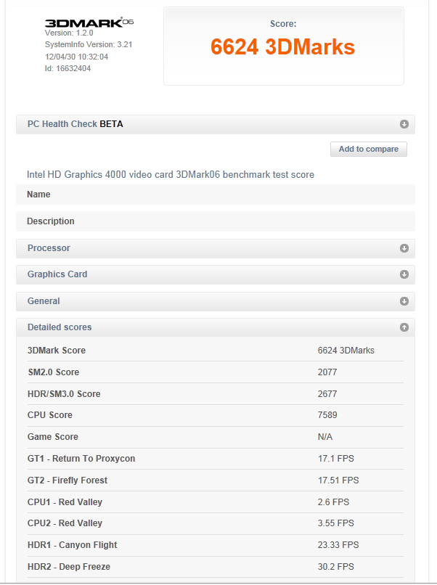Select the Name field row

[215, 195]
